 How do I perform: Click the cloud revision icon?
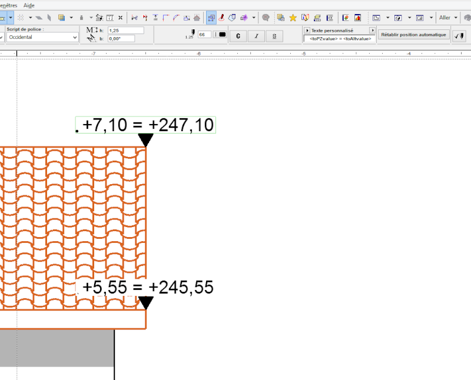[x=232, y=18]
